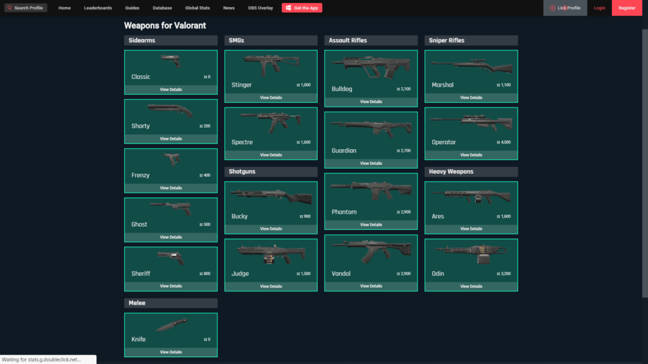The width and height of the screenshot is (648, 364).
Task: View Details for the Phantom
Action: click(x=371, y=225)
